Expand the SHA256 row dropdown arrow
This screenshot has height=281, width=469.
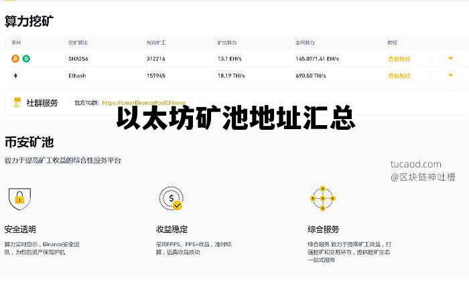[x=450, y=58]
